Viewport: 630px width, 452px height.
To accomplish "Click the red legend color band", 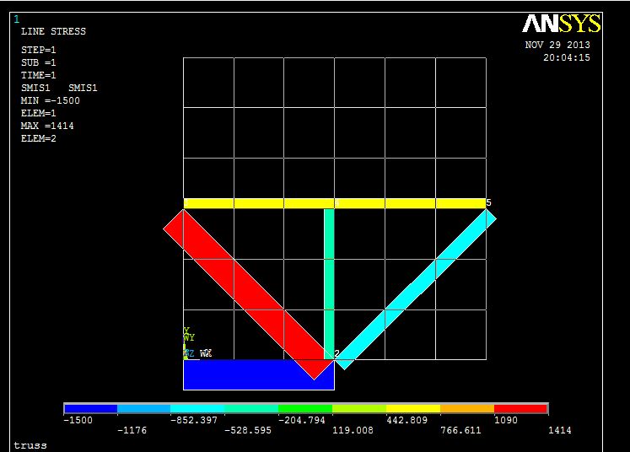I will click(520, 409).
